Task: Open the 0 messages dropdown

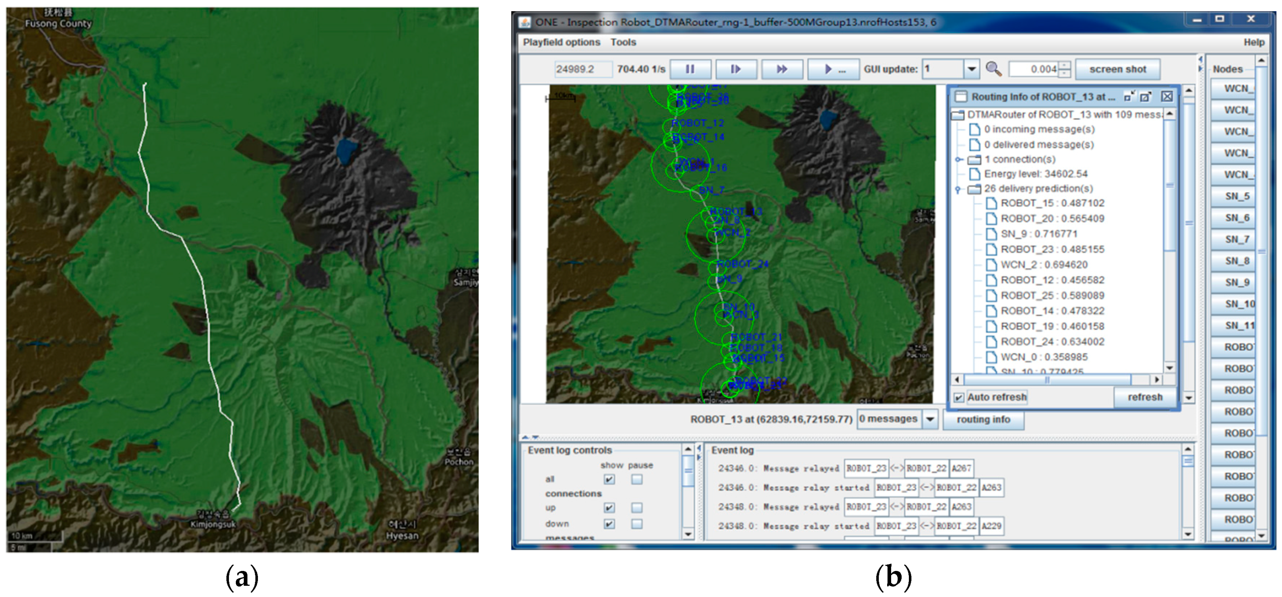Action: point(930,420)
